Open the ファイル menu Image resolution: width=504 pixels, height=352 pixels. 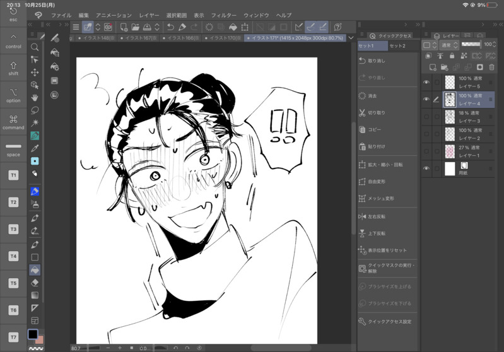(x=61, y=15)
